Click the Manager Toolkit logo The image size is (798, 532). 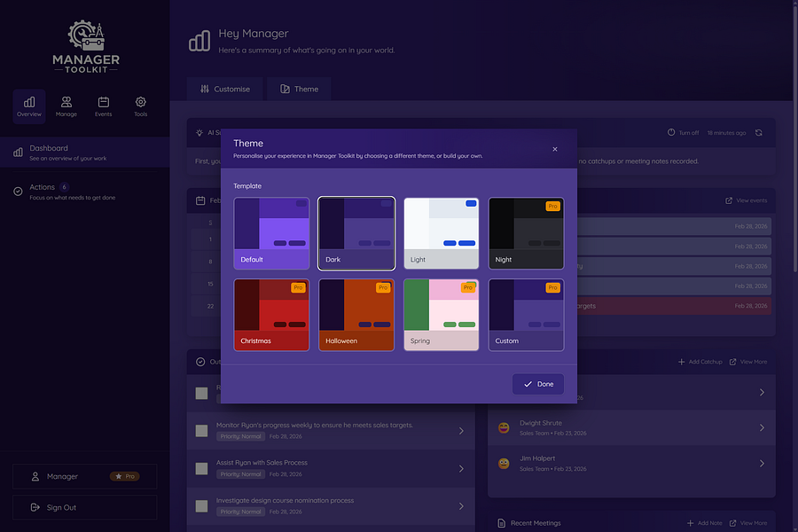pyautogui.click(x=85, y=44)
